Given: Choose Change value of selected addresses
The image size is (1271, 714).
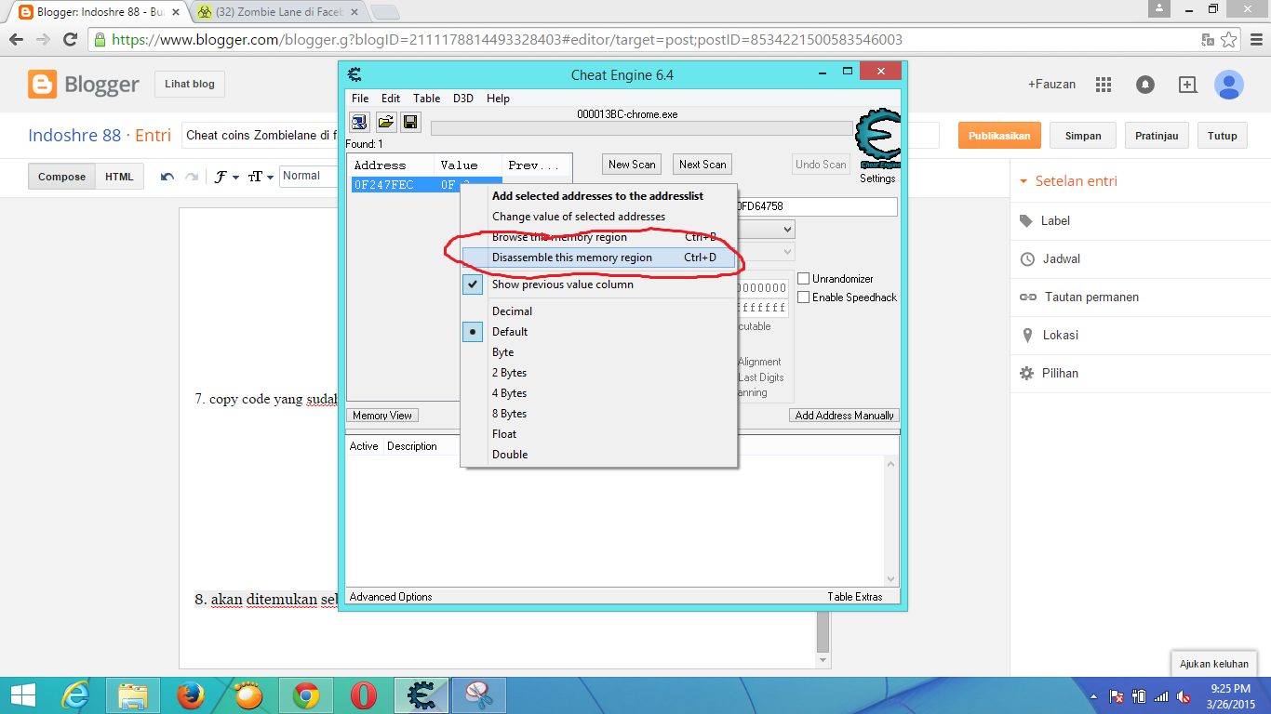Looking at the screenshot, I should point(599,217).
